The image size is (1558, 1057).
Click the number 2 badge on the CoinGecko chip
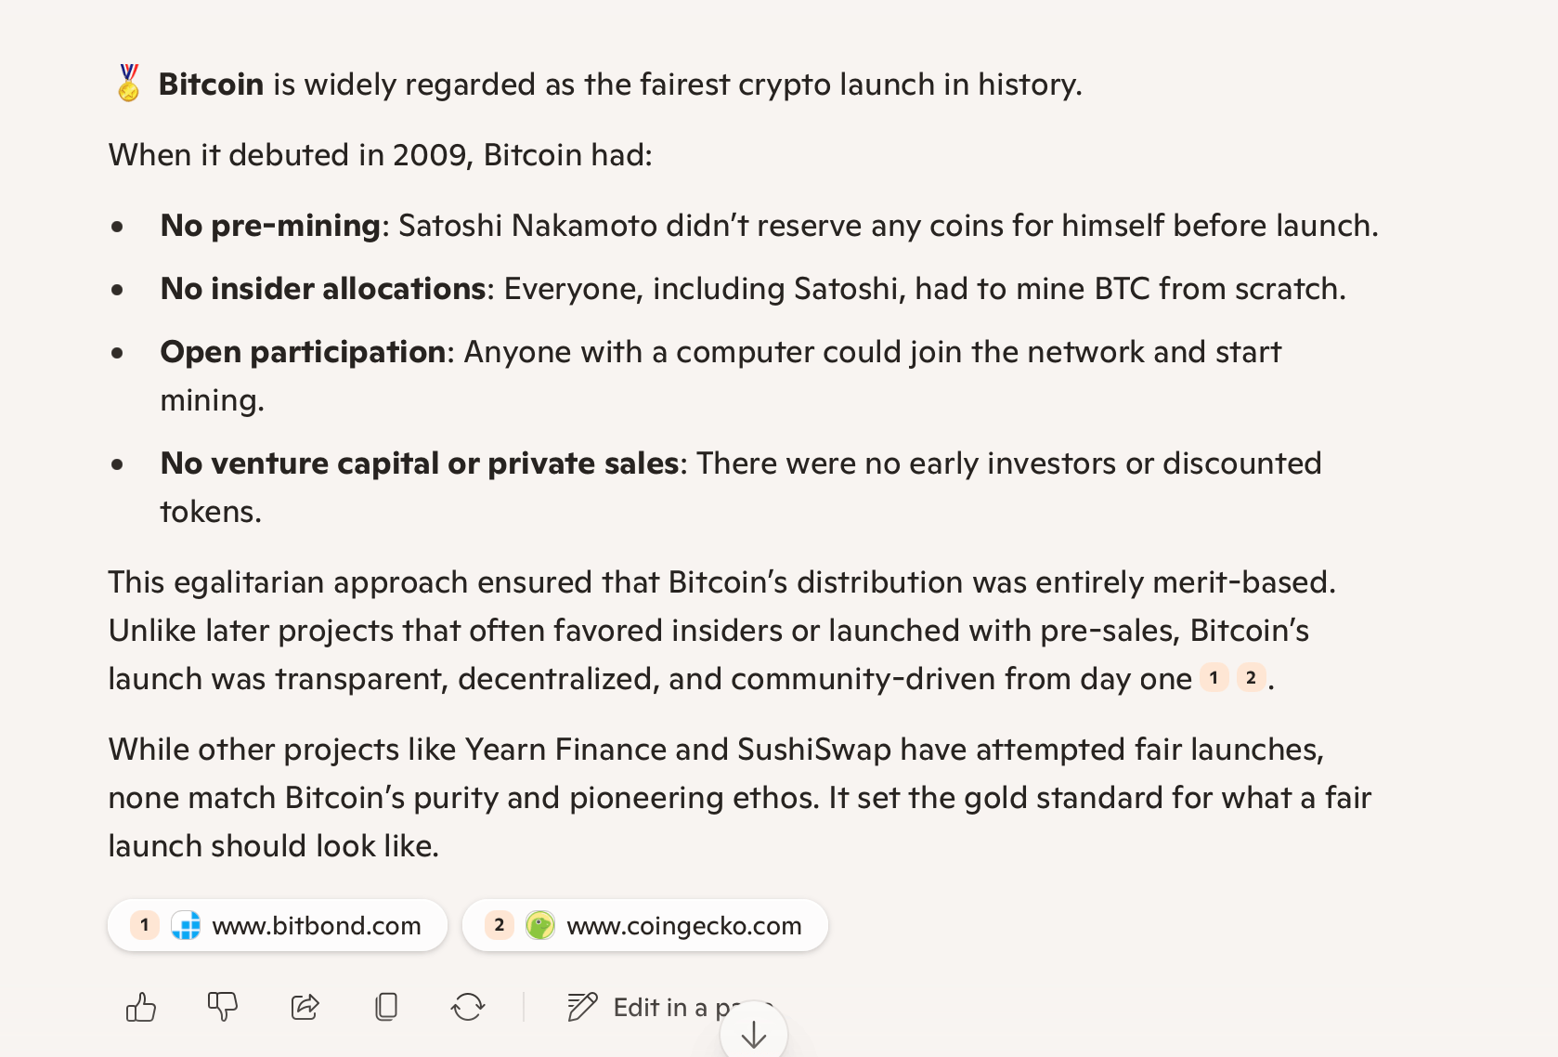(x=498, y=925)
